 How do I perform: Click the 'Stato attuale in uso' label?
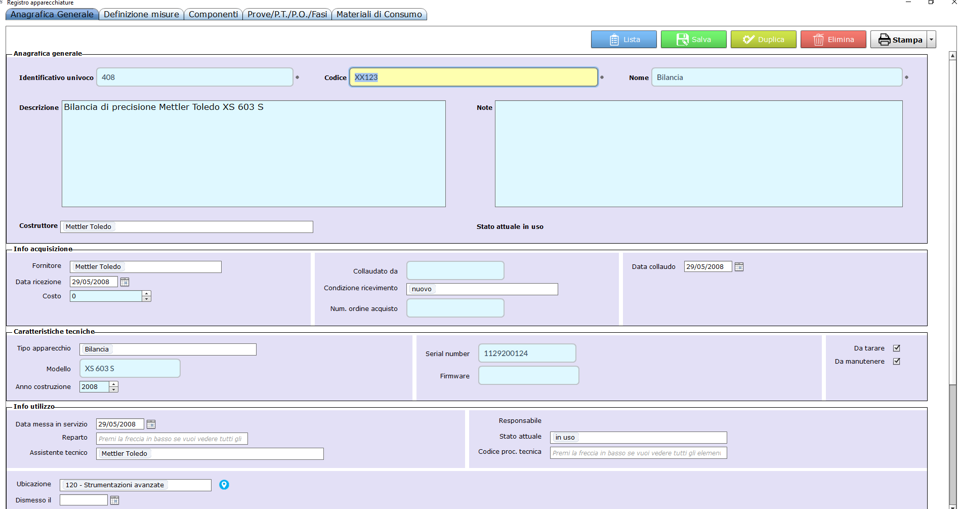(x=510, y=226)
